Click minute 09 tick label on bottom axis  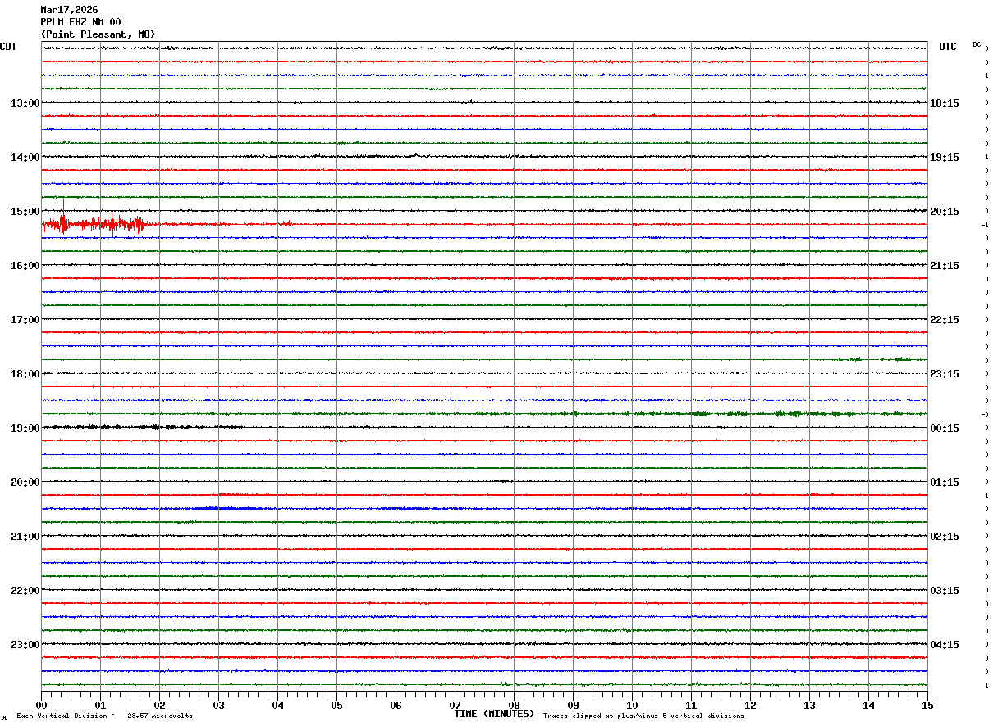pos(573,705)
